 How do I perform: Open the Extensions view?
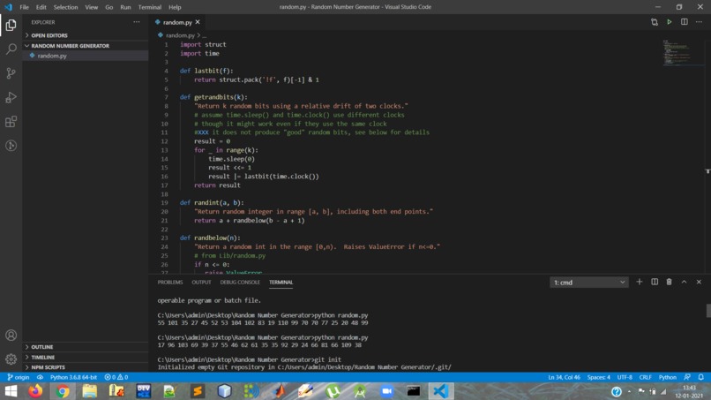(11, 121)
